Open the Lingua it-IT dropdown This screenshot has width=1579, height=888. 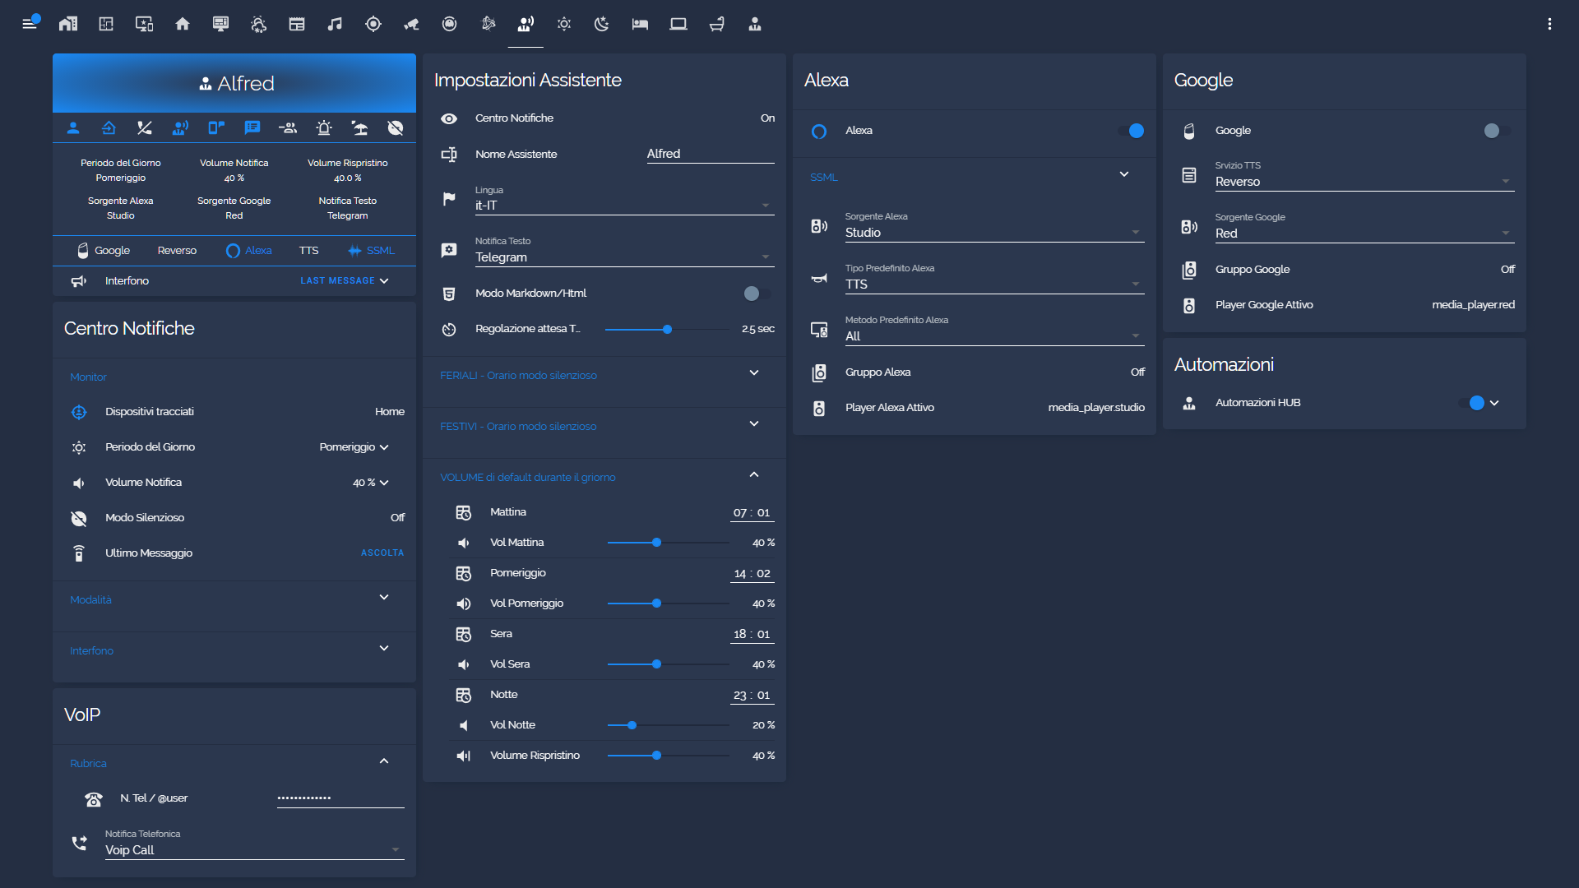[x=625, y=200]
